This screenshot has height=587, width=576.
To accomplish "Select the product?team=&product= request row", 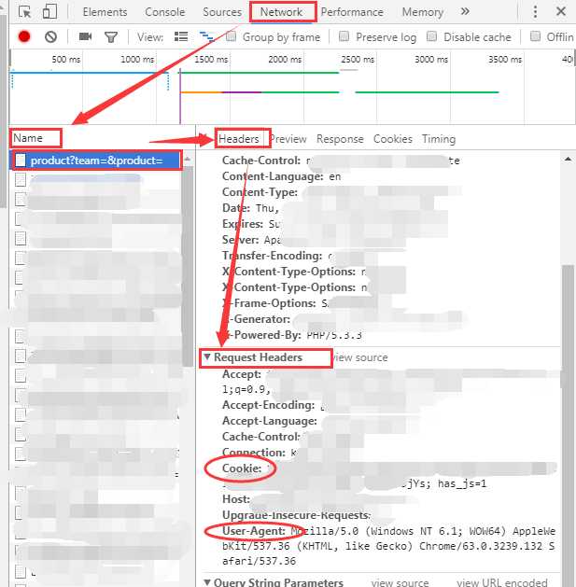I will click(x=96, y=161).
